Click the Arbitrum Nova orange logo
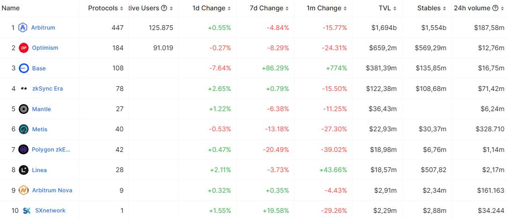The height and width of the screenshot is (219, 508). [x=23, y=190]
